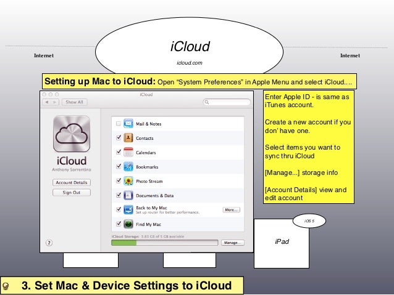
Task: Click the Find My Mac radar icon
Action: 128,224
